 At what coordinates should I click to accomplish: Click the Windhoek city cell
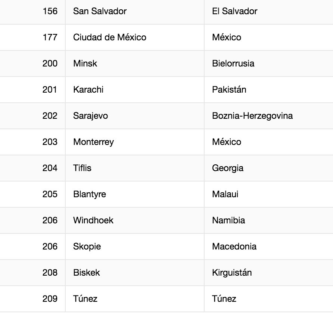(93, 220)
